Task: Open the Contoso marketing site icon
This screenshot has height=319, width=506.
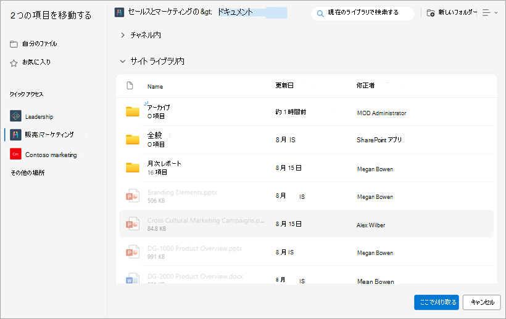Action: pyautogui.click(x=15, y=154)
